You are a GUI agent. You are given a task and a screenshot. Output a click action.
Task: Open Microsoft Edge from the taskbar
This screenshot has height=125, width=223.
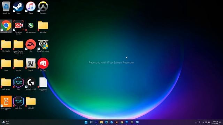[106, 122]
